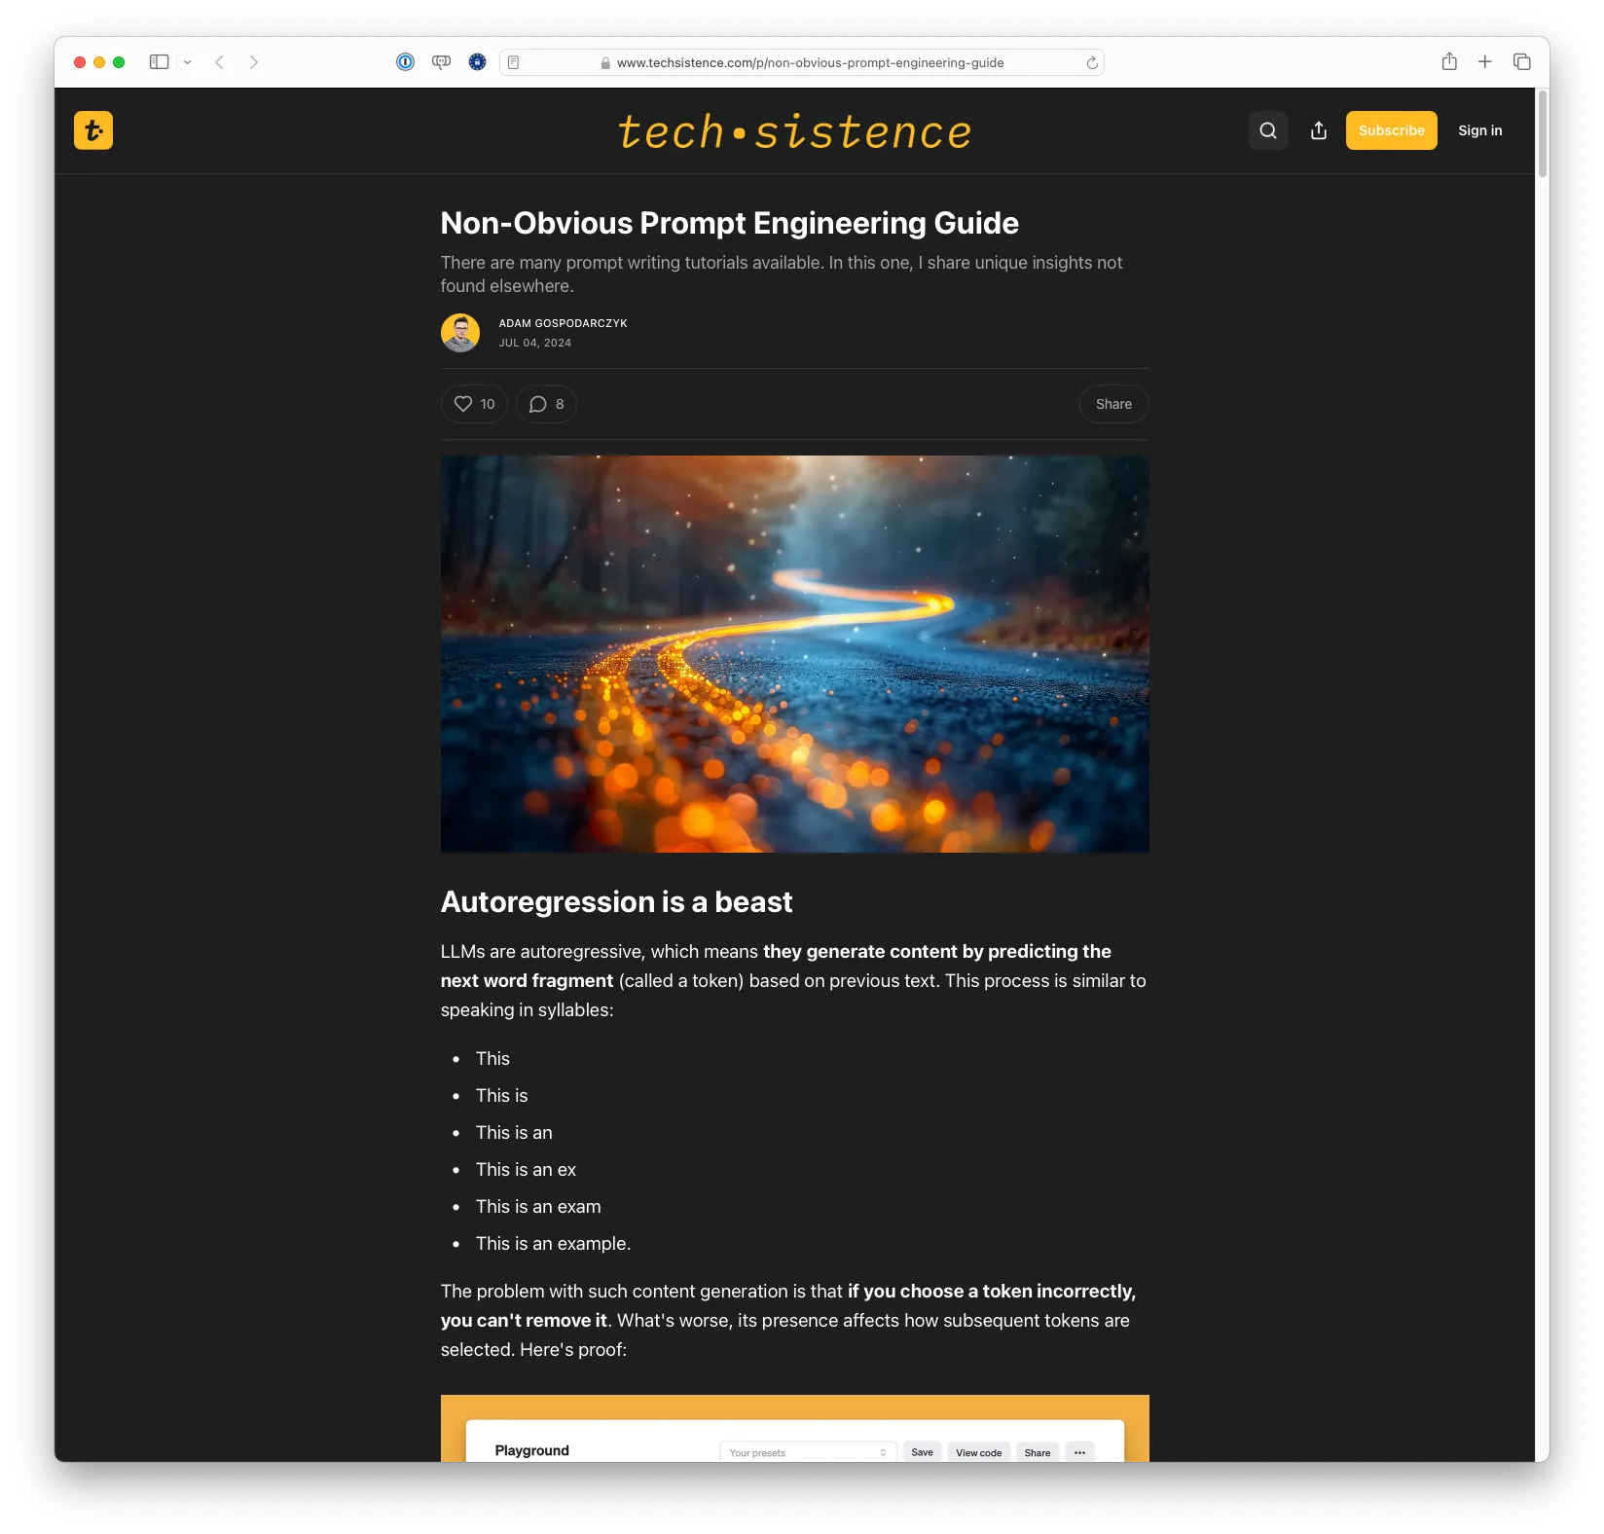The width and height of the screenshot is (1604, 1534).
Task: Click the dark blue round extension icon
Action: click(477, 62)
